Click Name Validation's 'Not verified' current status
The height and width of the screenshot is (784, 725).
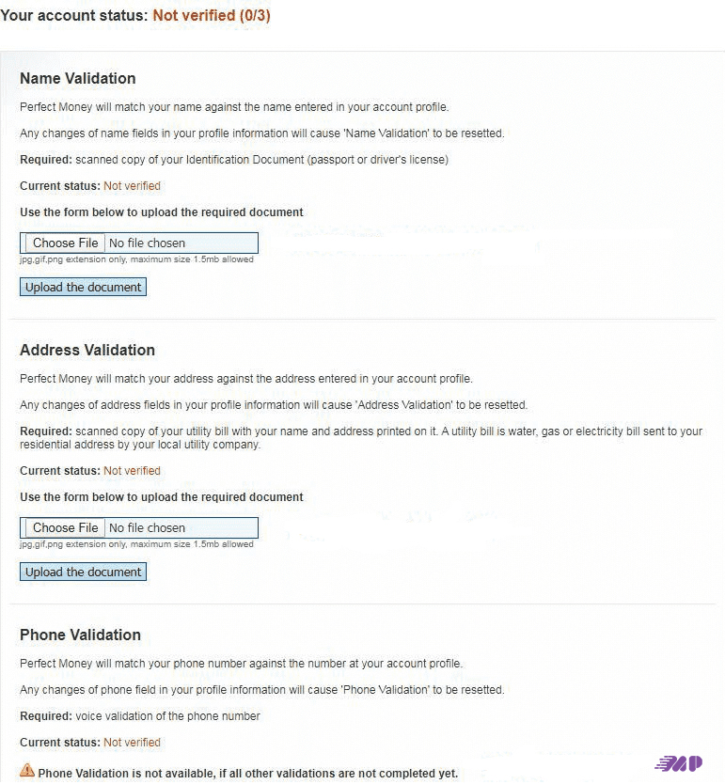pyautogui.click(x=132, y=186)
